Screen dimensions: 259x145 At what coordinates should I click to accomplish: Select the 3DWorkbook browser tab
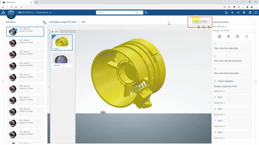coord(17,2)
